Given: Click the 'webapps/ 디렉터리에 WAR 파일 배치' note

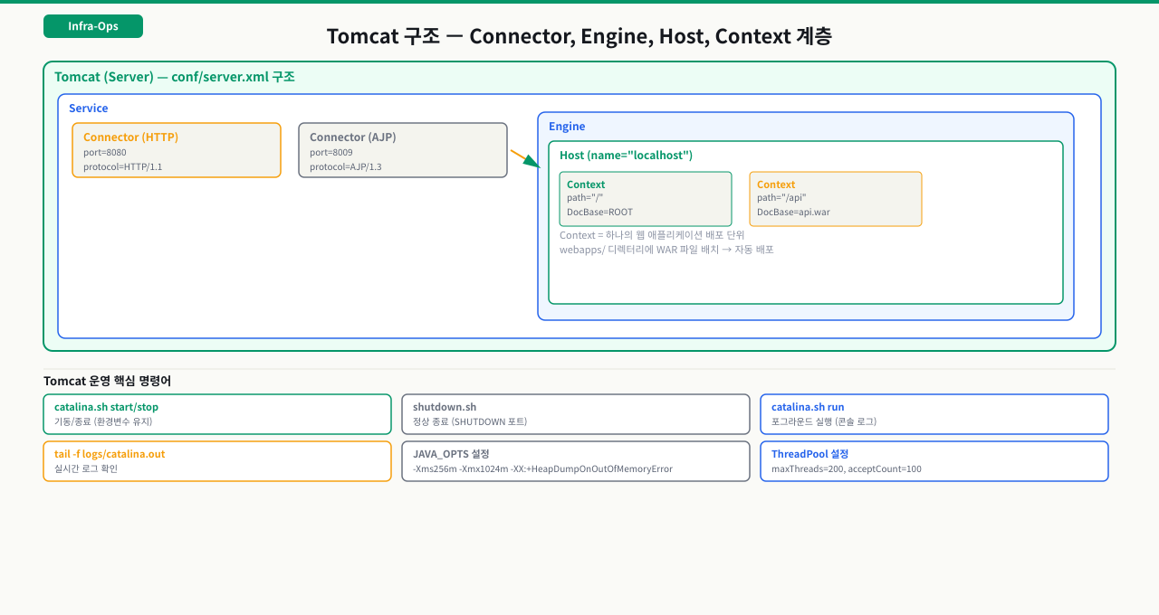Looking at the screenshot, I should (x=666, y=250).
